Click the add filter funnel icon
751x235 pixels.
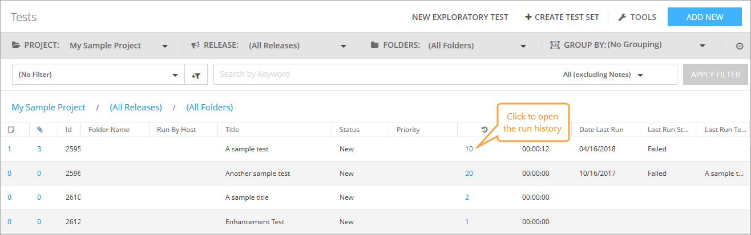point(196,75)
